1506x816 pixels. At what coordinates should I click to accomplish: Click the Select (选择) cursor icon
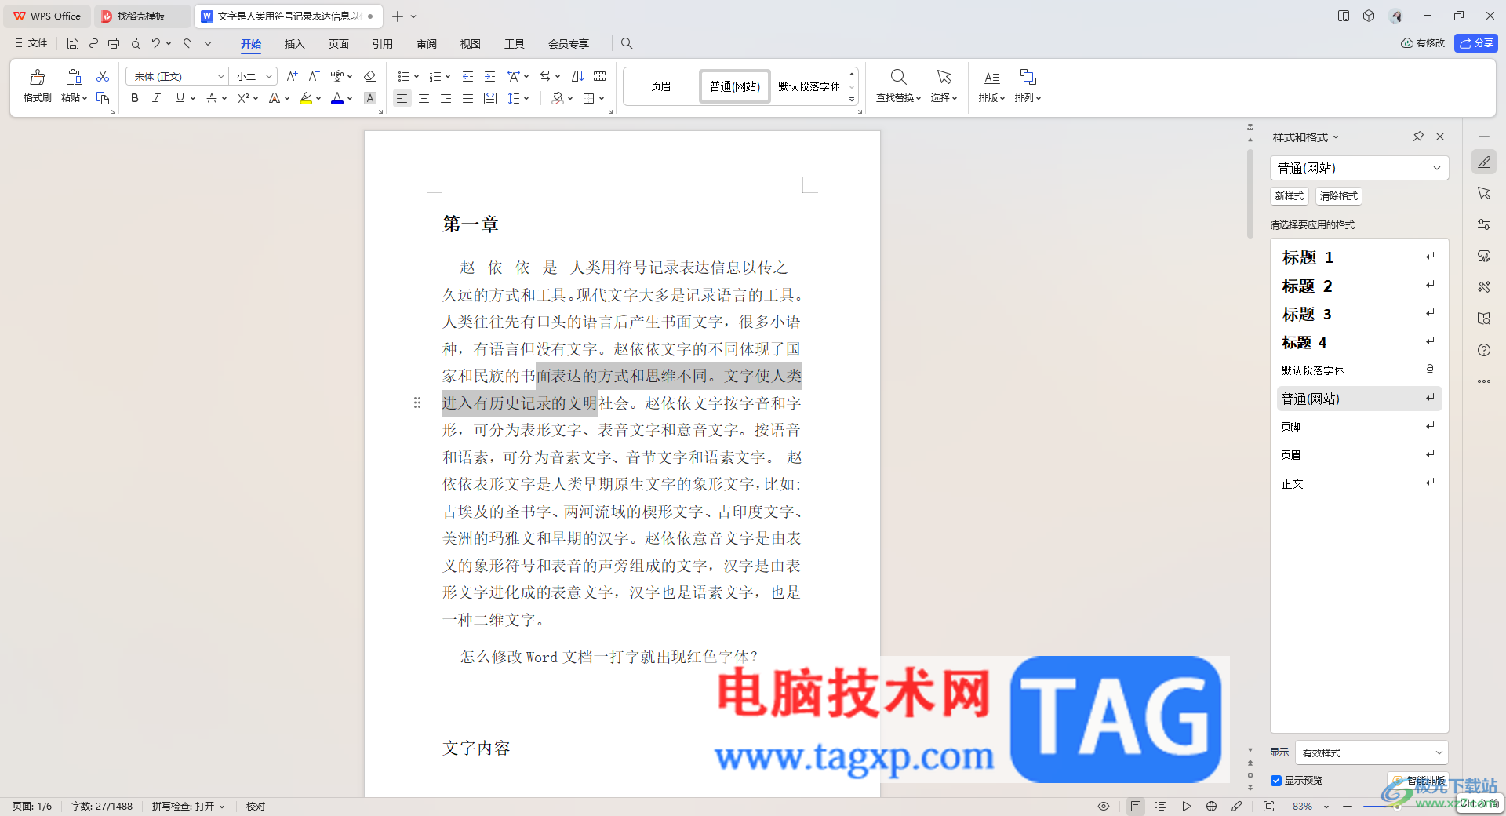tap(944, 77)
